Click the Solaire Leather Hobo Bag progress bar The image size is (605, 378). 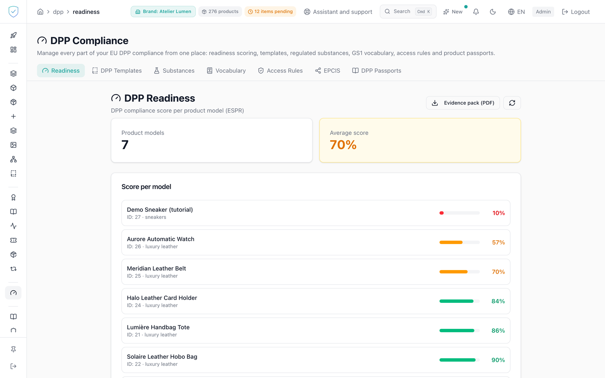[460, 360]
